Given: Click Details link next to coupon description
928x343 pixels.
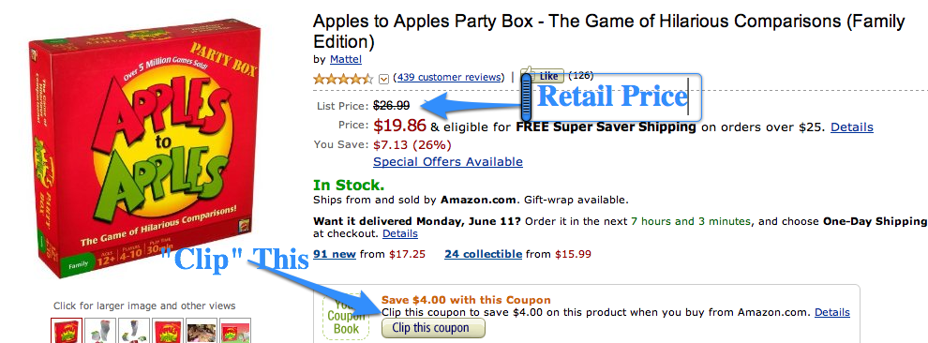Looking at the screenshot, I should [x=832, y=312].
